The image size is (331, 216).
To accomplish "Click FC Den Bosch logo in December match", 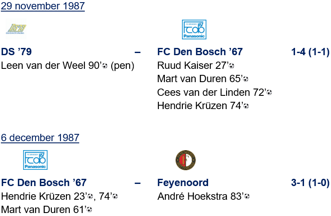I will pos(35,160).
